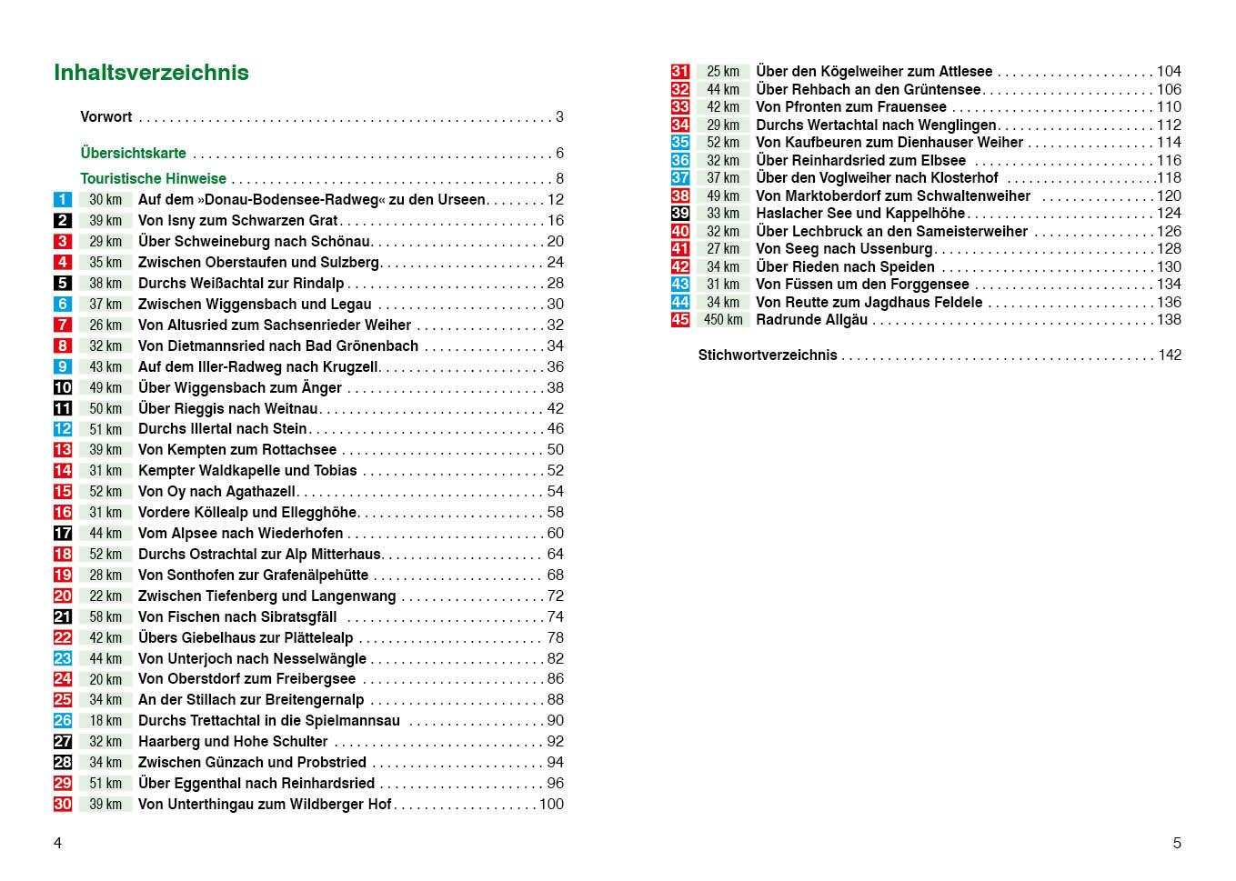
Task: Click the 450 km distance label
Action: [x=723, y=320]
